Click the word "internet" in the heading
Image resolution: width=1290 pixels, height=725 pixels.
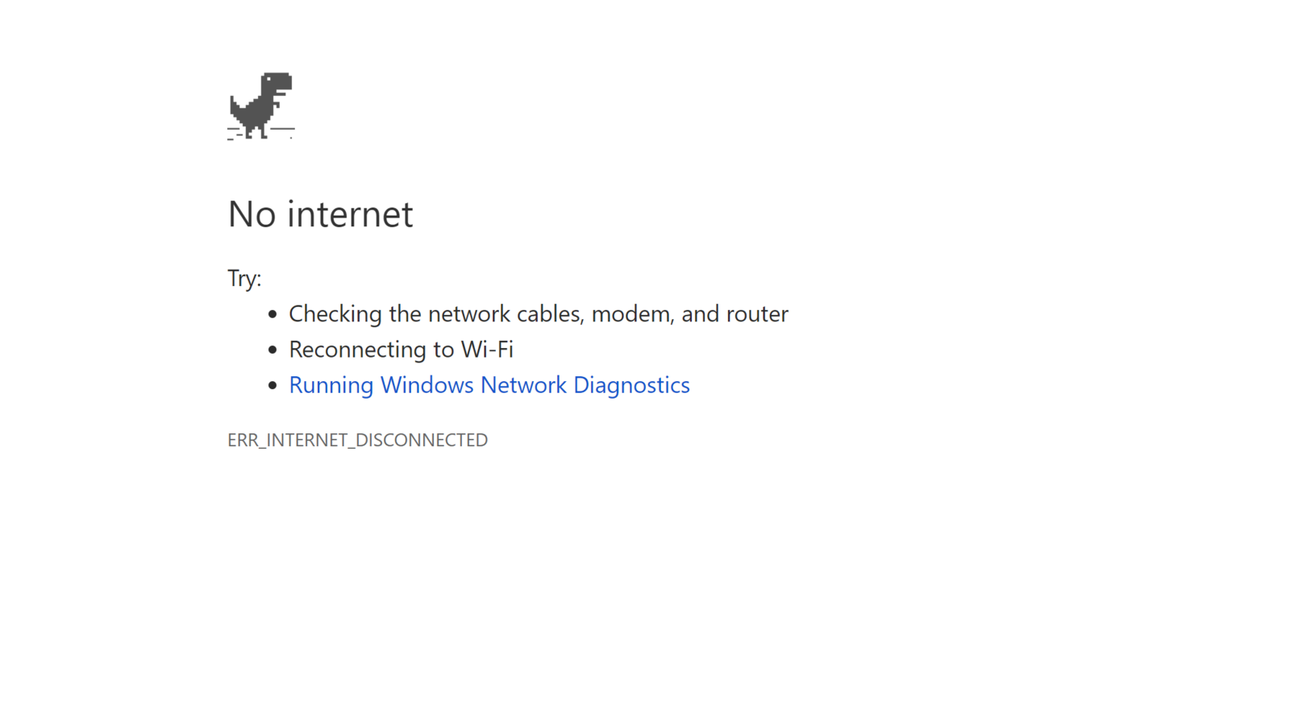tap(350, 214)
